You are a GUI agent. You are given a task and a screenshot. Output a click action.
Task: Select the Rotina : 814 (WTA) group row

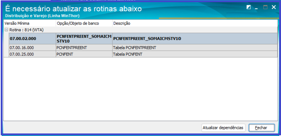141,30
